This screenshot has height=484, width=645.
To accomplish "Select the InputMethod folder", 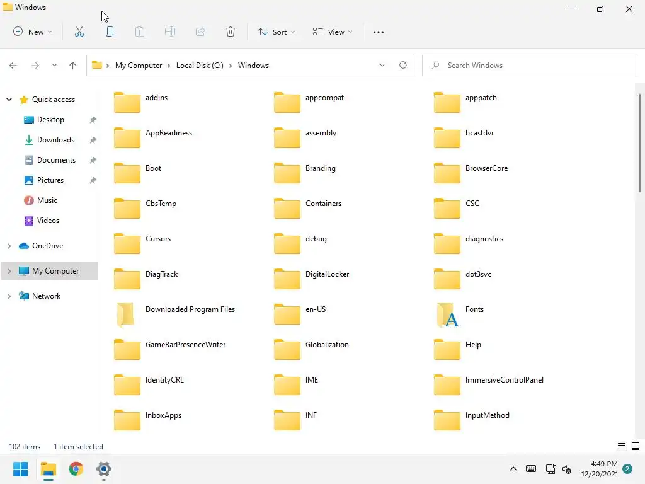I will [x=471, y=420].
